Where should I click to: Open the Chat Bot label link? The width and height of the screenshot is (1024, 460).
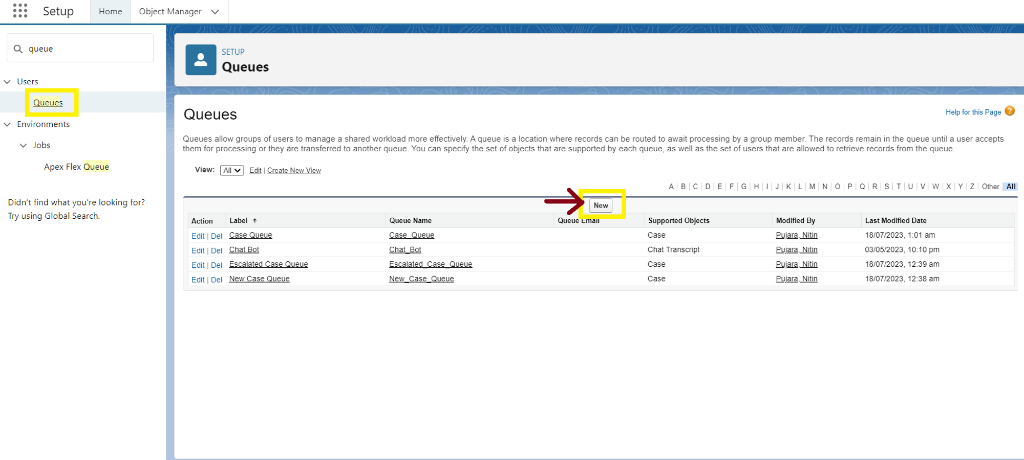(x=244, y=249)
